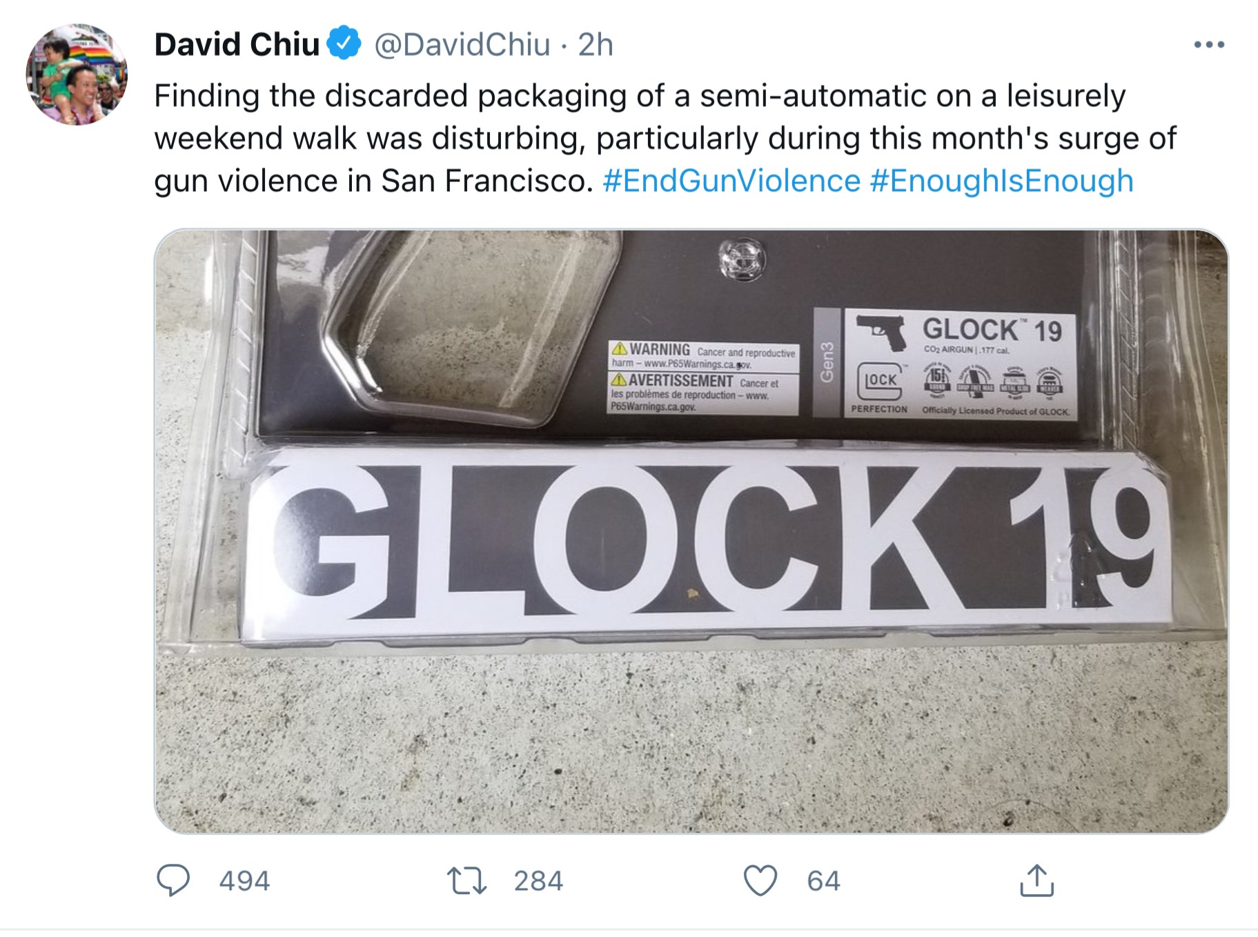The image size is (1258, 937).
Task: Open the Glock 19 packaging photo
Action: (x=691, y=531)
